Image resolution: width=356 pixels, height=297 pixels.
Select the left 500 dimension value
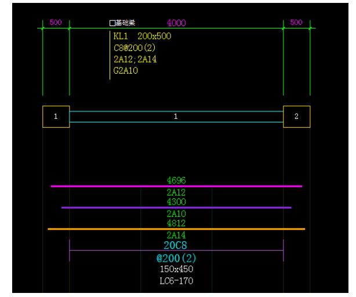pyautogui.click(x=56, y=22)
